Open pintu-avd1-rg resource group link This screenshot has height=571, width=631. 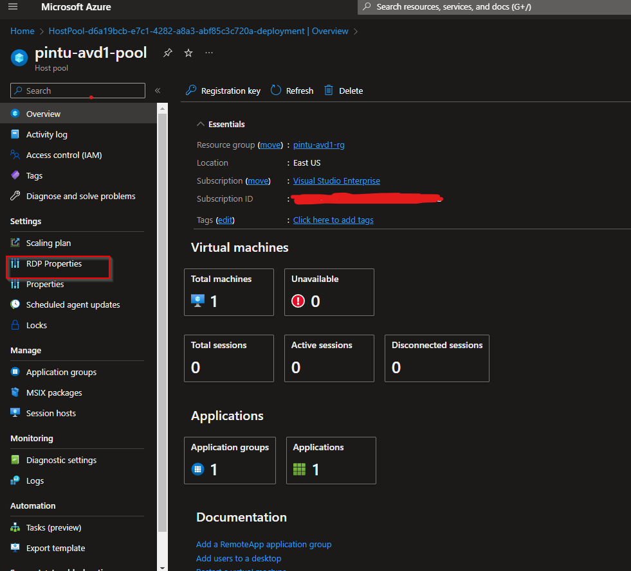pos(319,145)
